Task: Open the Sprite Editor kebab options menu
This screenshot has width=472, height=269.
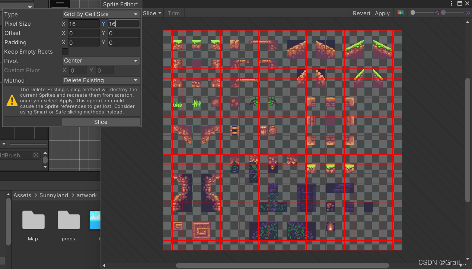Action: pos(452,3)
